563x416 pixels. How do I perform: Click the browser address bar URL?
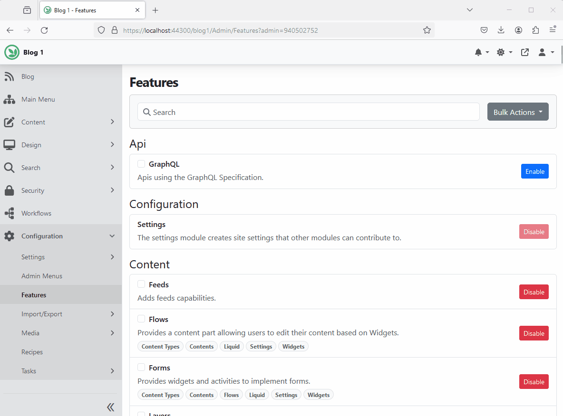tap(221, 30)
